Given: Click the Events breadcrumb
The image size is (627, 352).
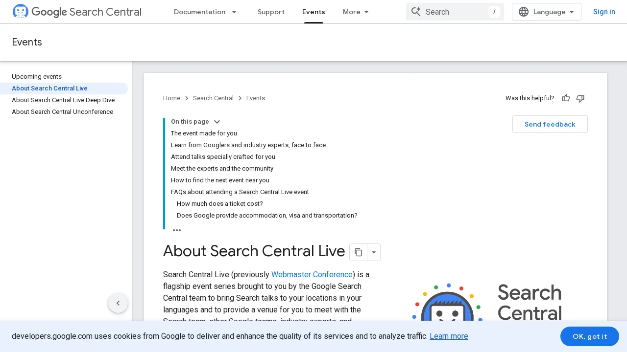Looking at the screenshot, I should [256, 98].
